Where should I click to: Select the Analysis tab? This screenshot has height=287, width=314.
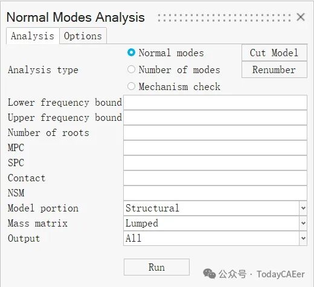pos(33,36)
